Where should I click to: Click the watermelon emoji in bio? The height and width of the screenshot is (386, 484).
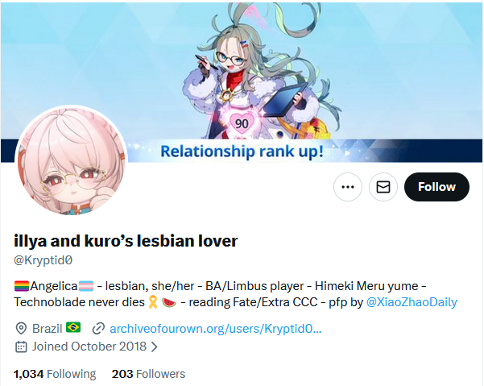point(169,302)
